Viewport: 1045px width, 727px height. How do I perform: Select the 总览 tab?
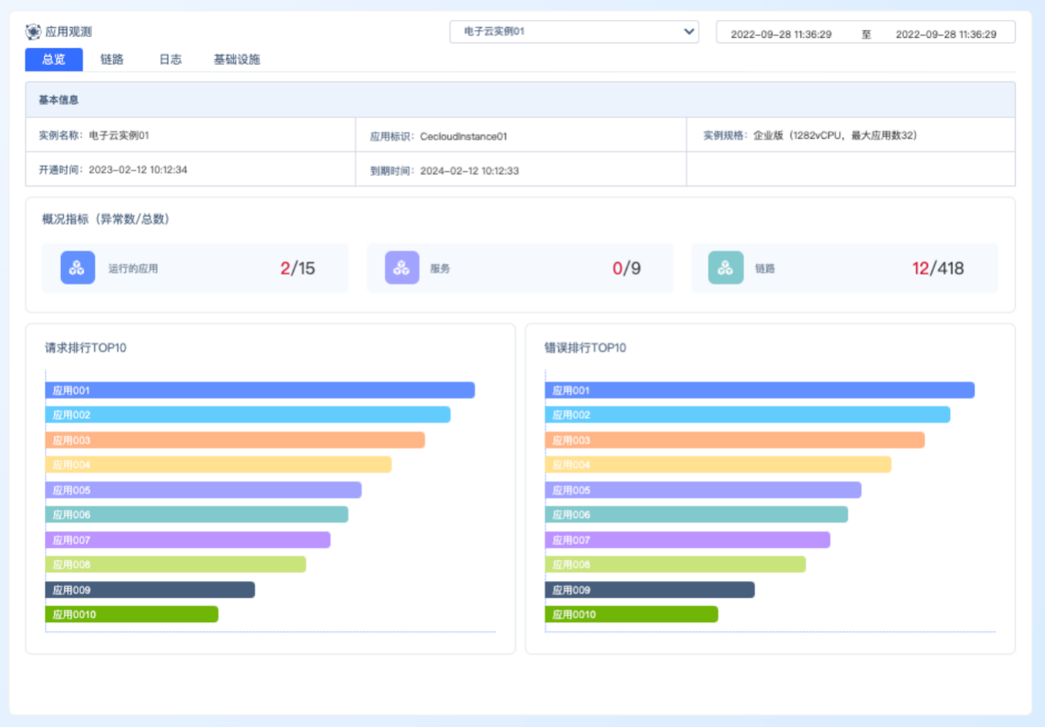(x=54, y=59)
